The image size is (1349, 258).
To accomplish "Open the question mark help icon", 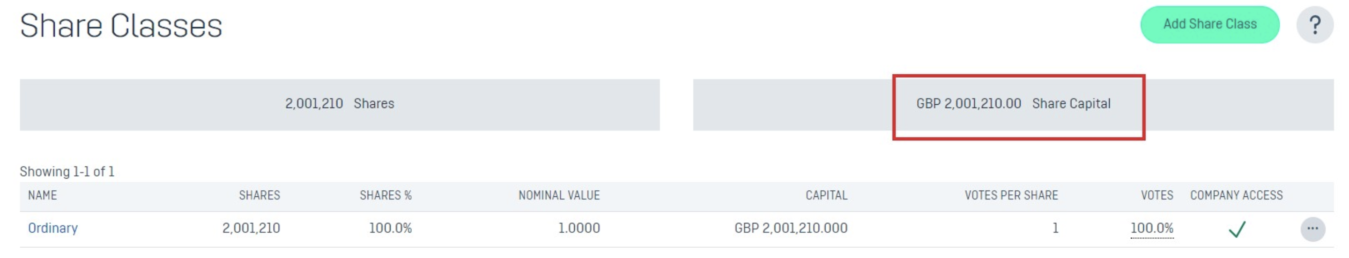I will click(x=1314, y=25).
